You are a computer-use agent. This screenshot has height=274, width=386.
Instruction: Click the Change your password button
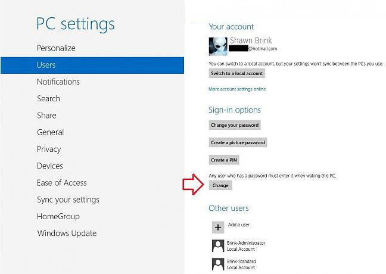235,125
